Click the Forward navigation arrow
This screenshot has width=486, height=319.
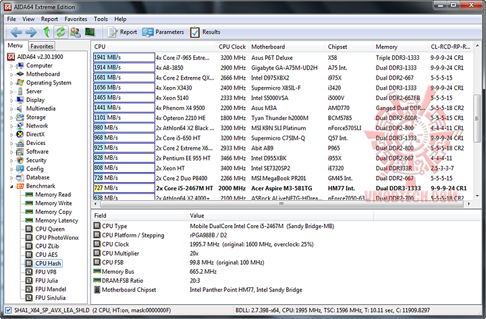click(30, 32)
